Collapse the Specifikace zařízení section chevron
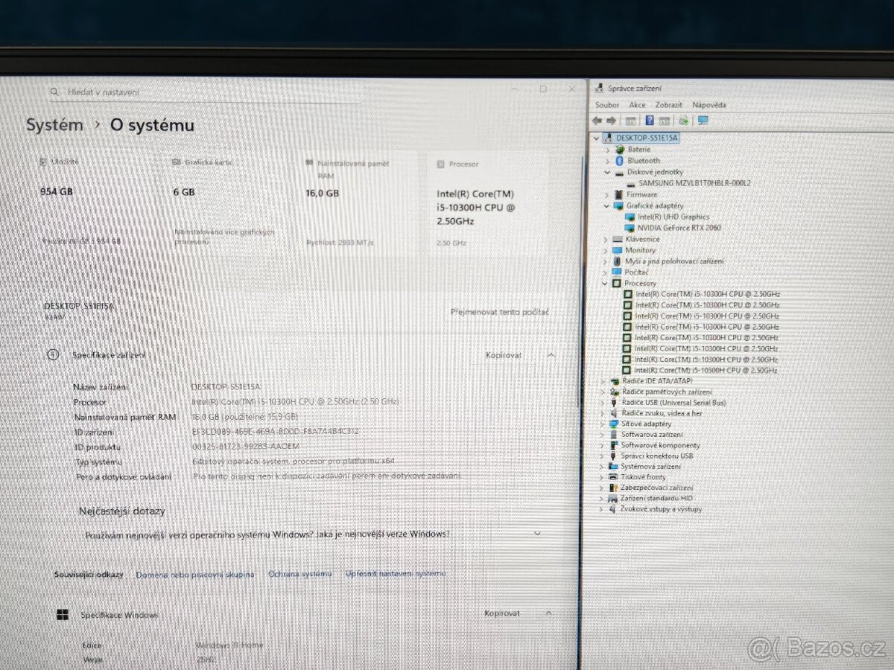Screen dimensions: 894x670 coord(551,355)
